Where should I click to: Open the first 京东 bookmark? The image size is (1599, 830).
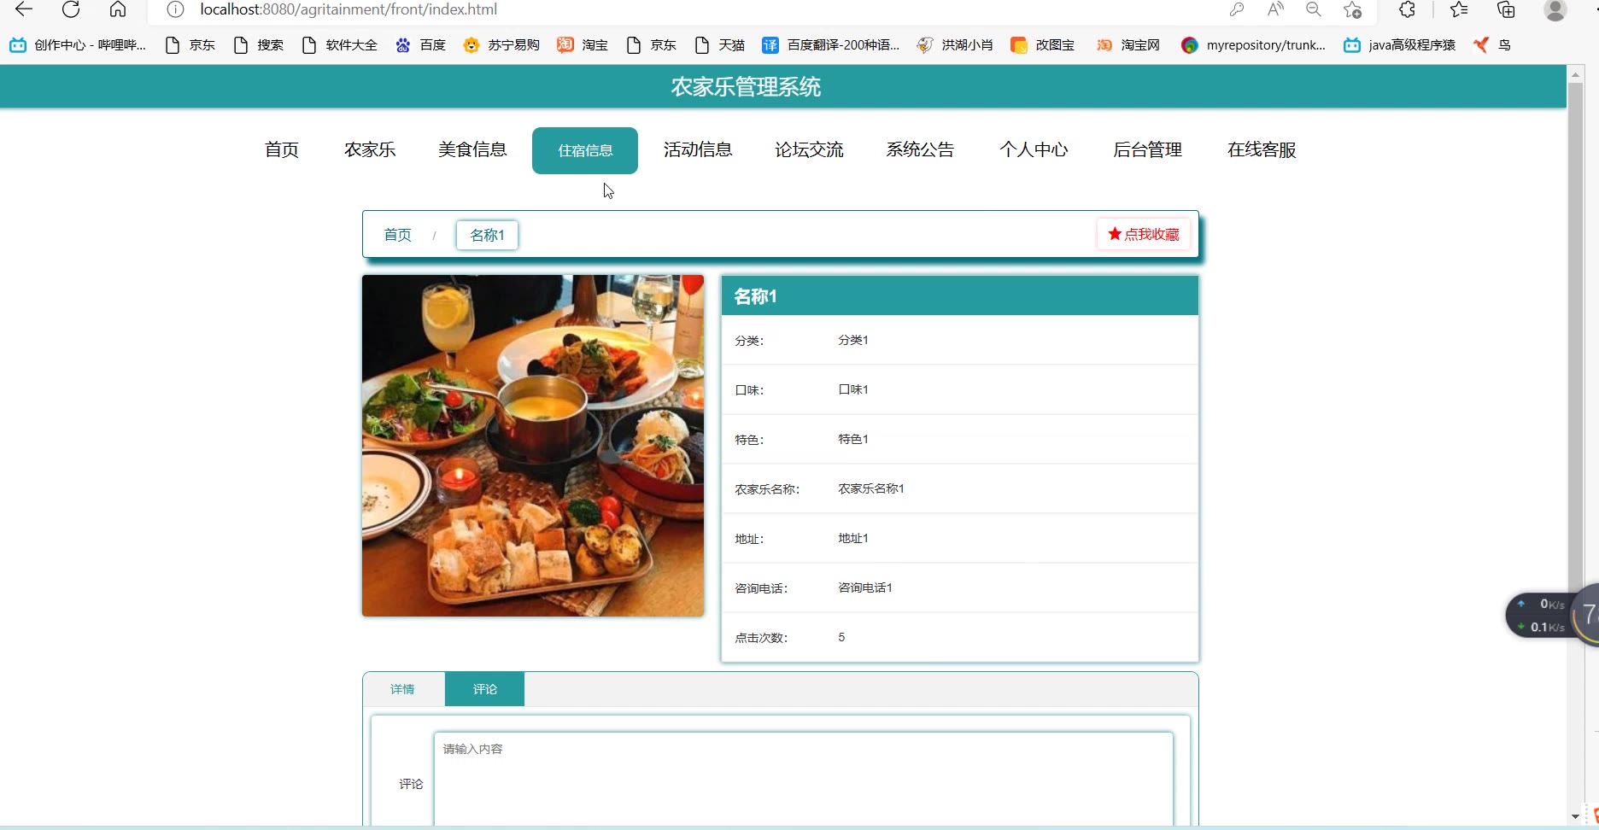(190, 45)
